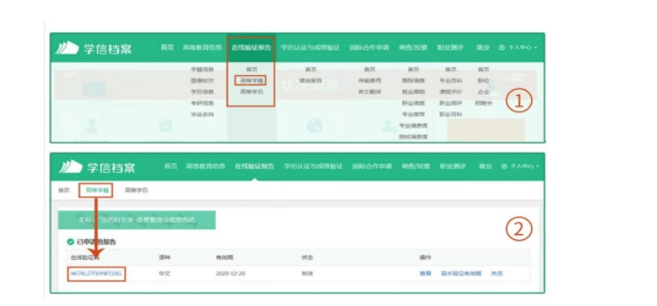Click the green checkmark beside 已申请的报告
The height and width of the screenshot is (306, 657).
point(70,242)
